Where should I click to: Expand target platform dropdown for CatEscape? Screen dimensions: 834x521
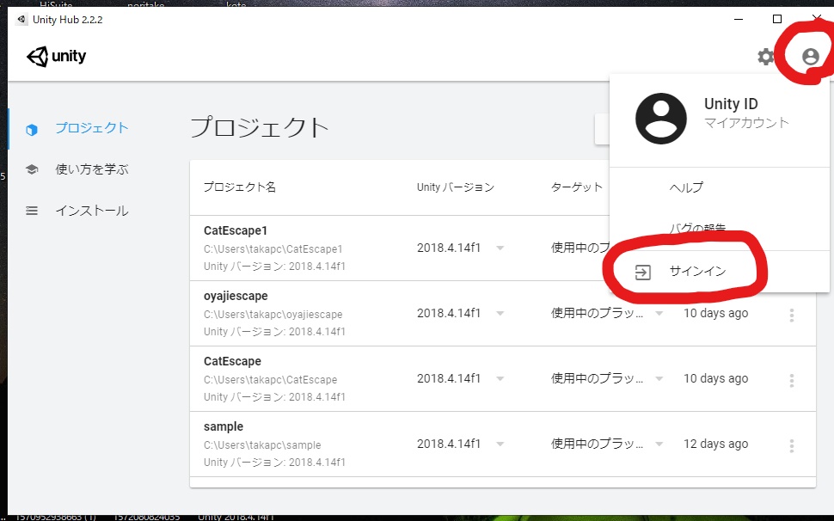point(659,378)
